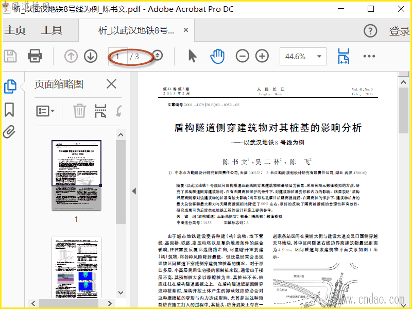412x309 pixels.
Task: Click the page label 1 under thumbnail
Action: [76, 219]
